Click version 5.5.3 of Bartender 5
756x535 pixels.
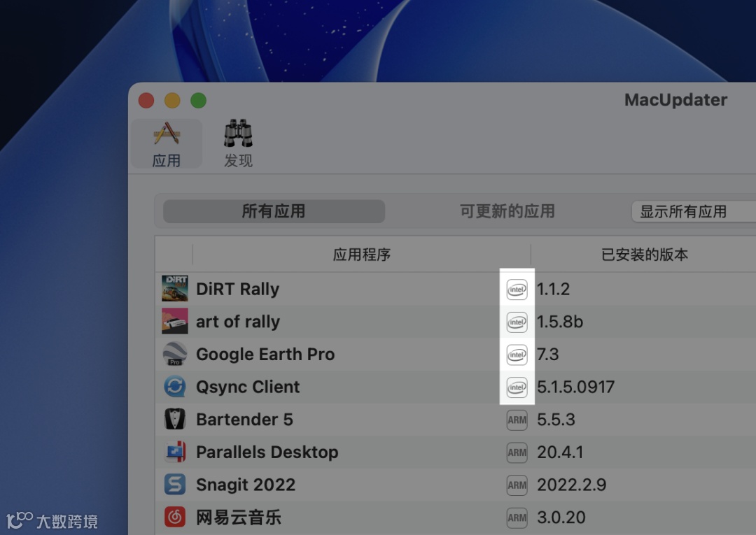(x=556, y=420)
